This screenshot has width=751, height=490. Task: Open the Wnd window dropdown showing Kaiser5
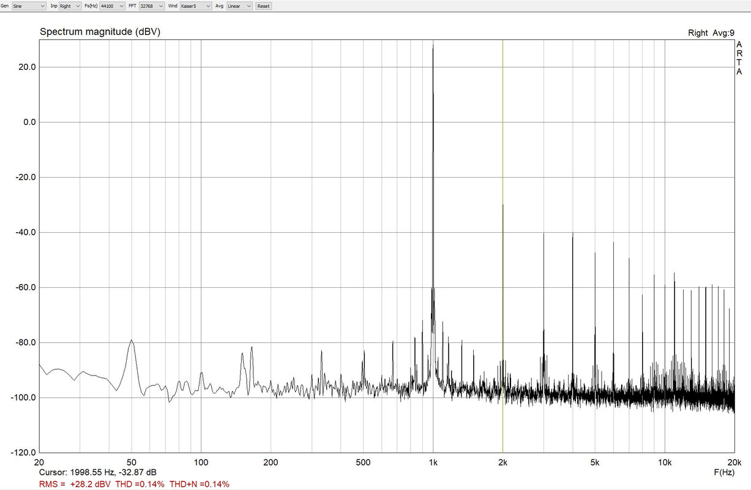click(x=196, y=6)
